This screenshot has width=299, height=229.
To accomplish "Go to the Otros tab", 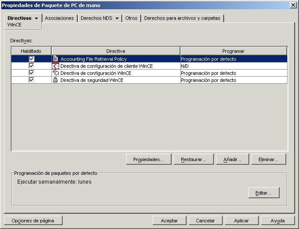I will (x=131, y=18).
